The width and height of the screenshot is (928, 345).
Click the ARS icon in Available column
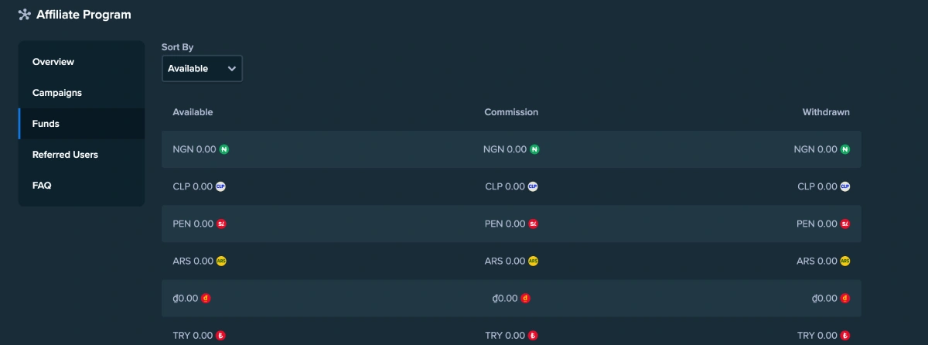221,261
